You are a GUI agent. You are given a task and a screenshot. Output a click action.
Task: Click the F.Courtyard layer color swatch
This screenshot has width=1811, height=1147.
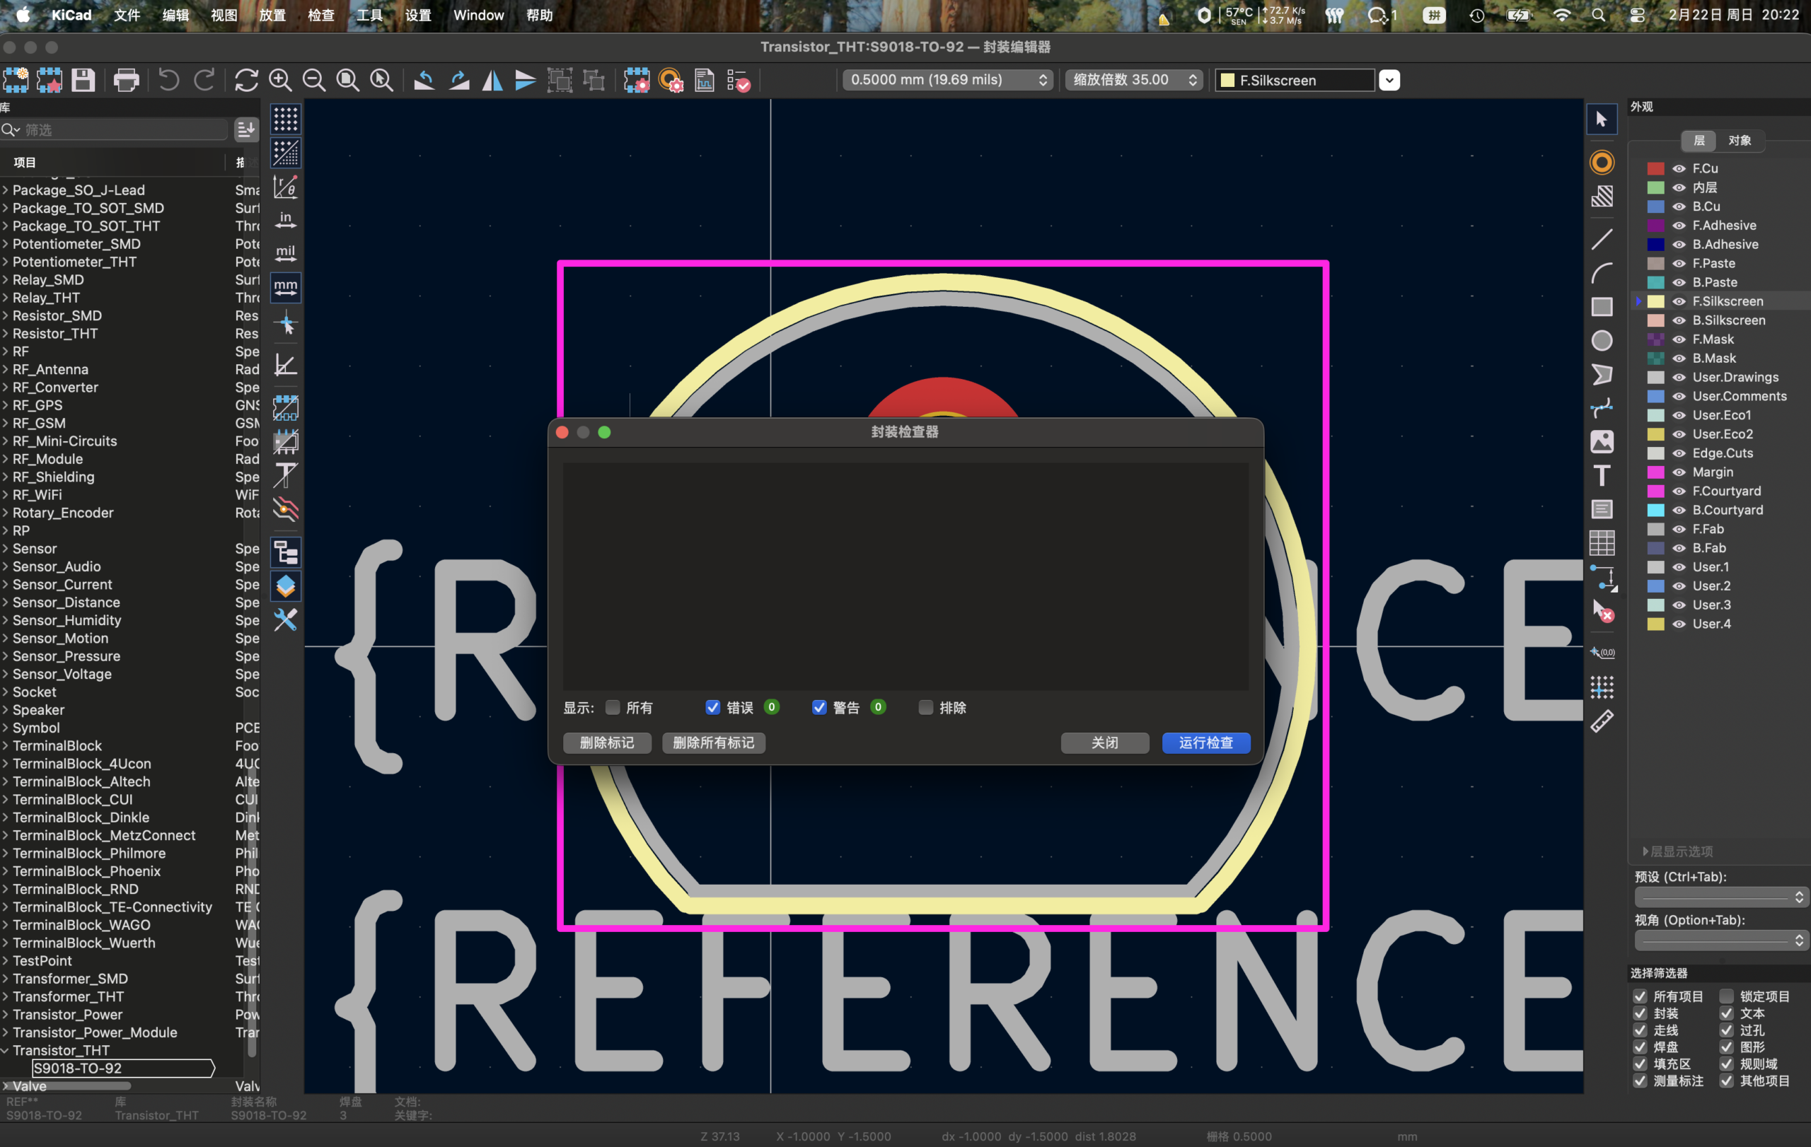click(1655, 491)
